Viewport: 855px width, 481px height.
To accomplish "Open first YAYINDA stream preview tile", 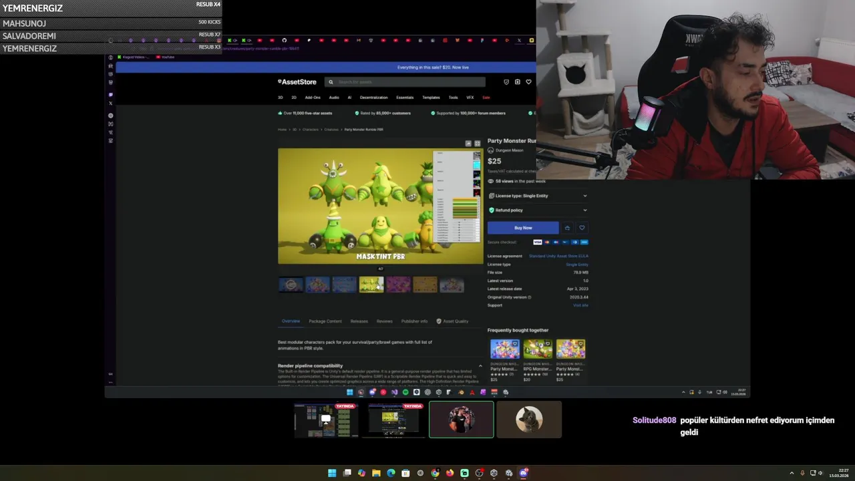I will 327,420.
